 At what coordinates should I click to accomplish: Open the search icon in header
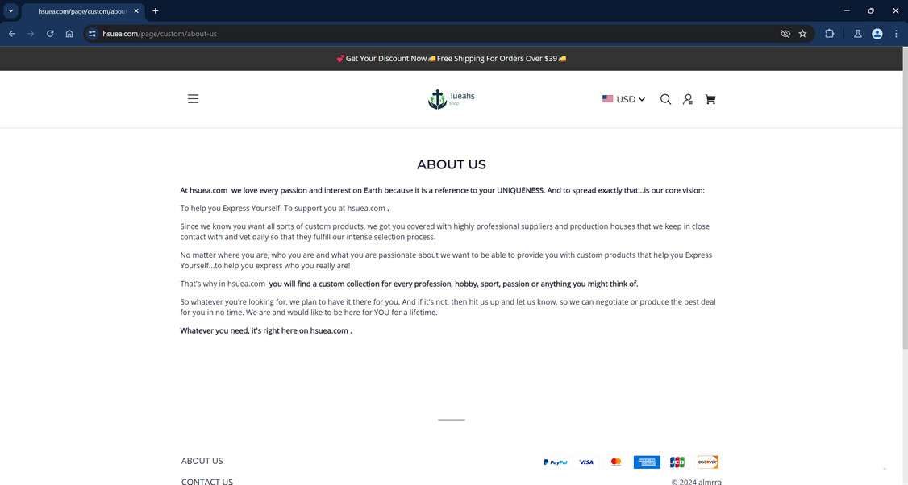[665, 98]
